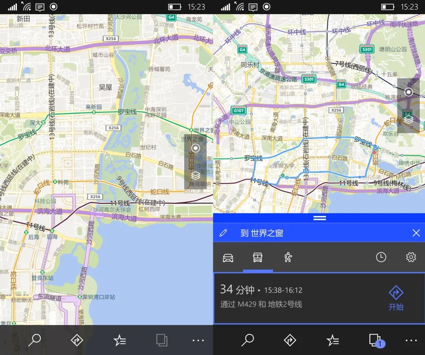Tap 塘朗山公园 label on right map
Viewport: 425px width, 355px height.
click(x=393, y=49)
